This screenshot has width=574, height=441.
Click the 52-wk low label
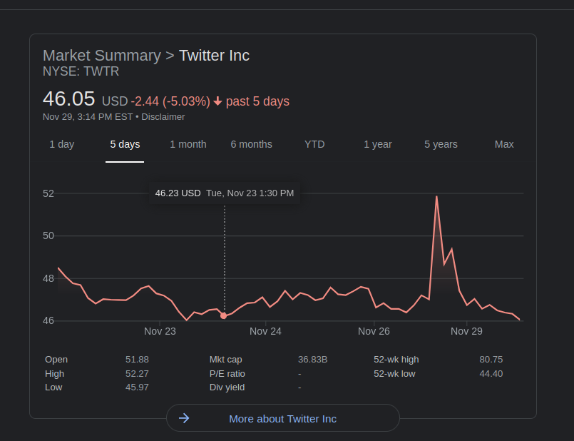pyautogui.click(x=394, y=374)
